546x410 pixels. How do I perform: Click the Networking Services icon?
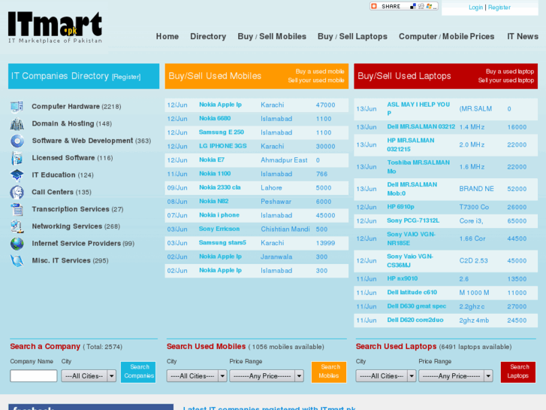(17, 226)
